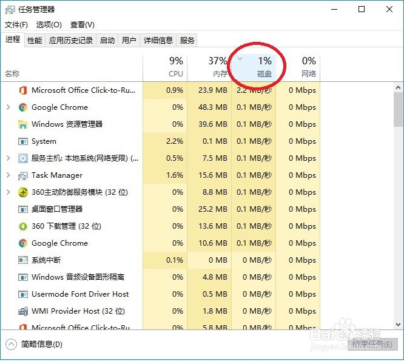The image size is (404, 361).
Task: Click the 48.3 MB memory value
Action: coord(213,107)
